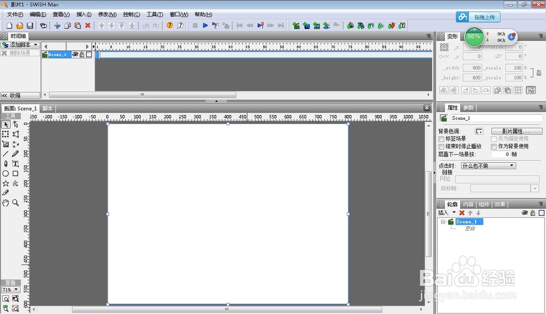Click the red X delete in outline panel
This screenshot has height=314, width=546.
click(462, 213)
